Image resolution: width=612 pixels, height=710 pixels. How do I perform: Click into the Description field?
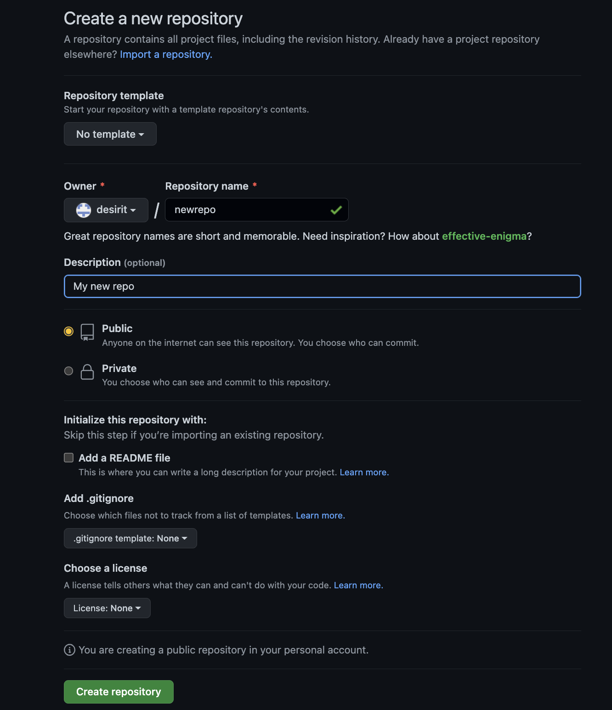[323, 287]
